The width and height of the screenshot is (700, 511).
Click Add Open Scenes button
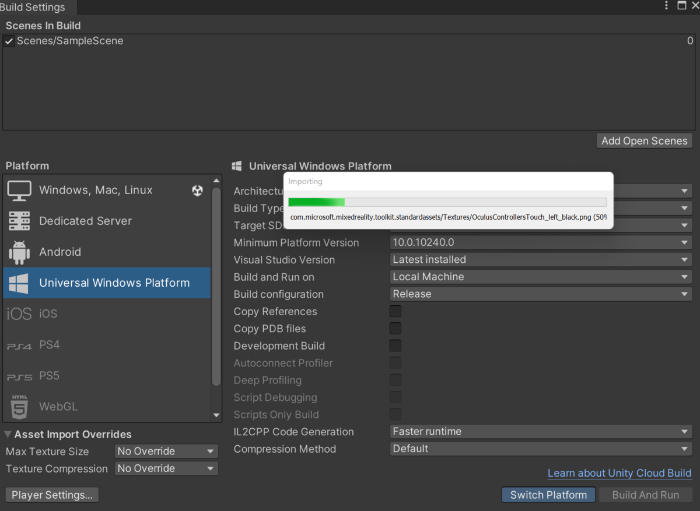[645, 141]
